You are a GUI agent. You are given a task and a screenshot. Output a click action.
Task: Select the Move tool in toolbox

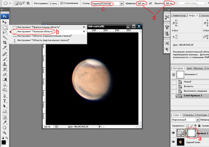point(4,22)
